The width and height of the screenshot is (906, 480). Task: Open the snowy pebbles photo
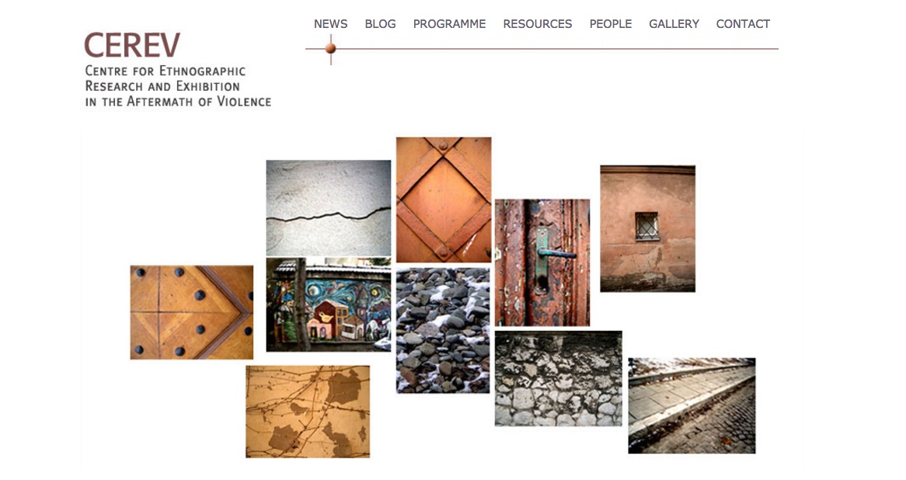click(443, 330)
